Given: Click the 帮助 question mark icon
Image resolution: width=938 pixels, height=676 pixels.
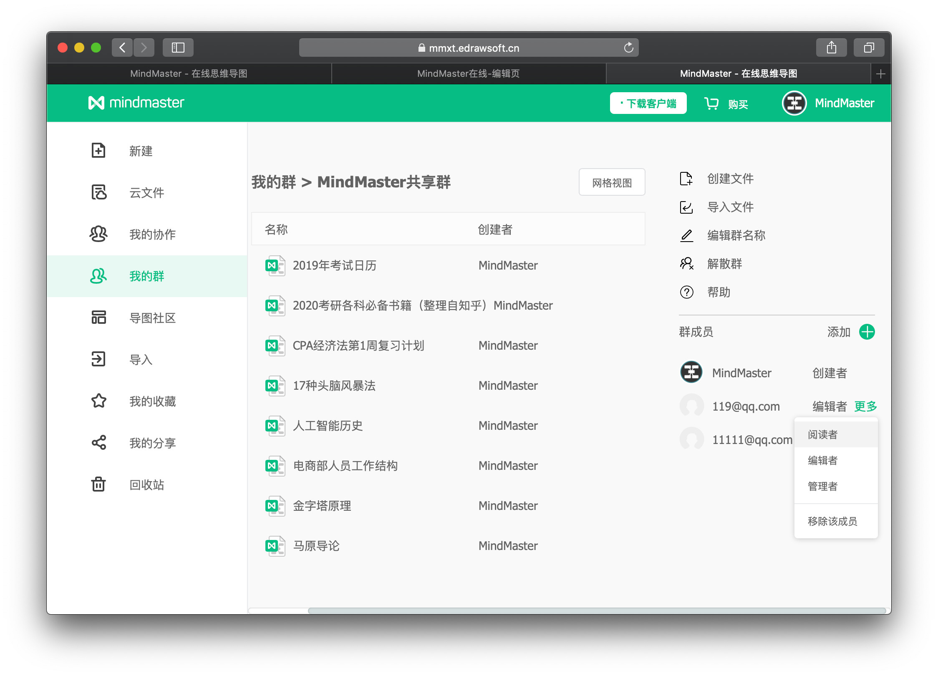Looking at the screenshot, I should pos(686,292).
